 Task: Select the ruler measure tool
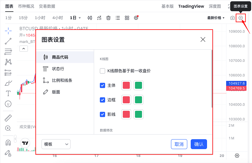pyautogui.click(x=8, y=118)
